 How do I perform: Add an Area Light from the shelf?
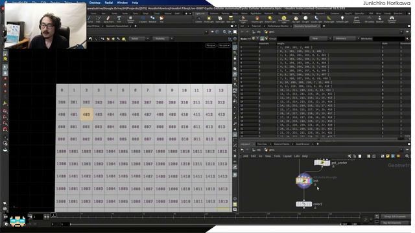click(x=231, y=19)
